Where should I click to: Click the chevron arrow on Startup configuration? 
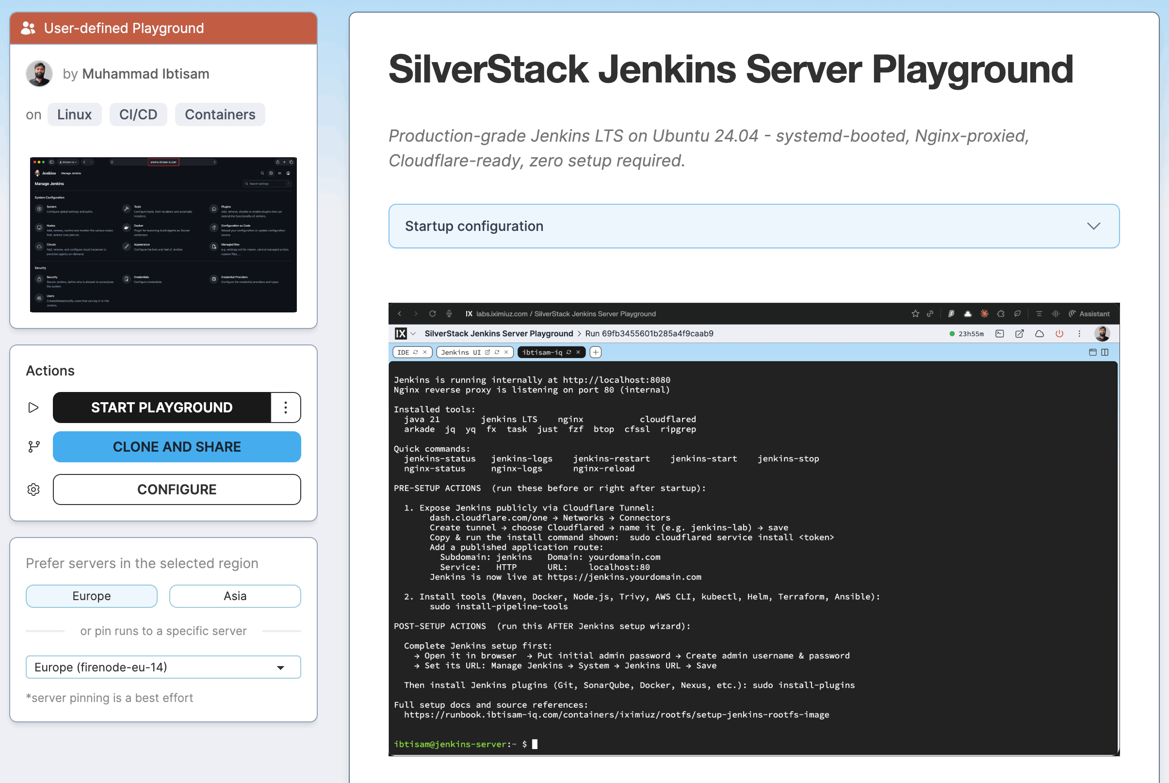pyautogui.click(x=1094, y=226)
